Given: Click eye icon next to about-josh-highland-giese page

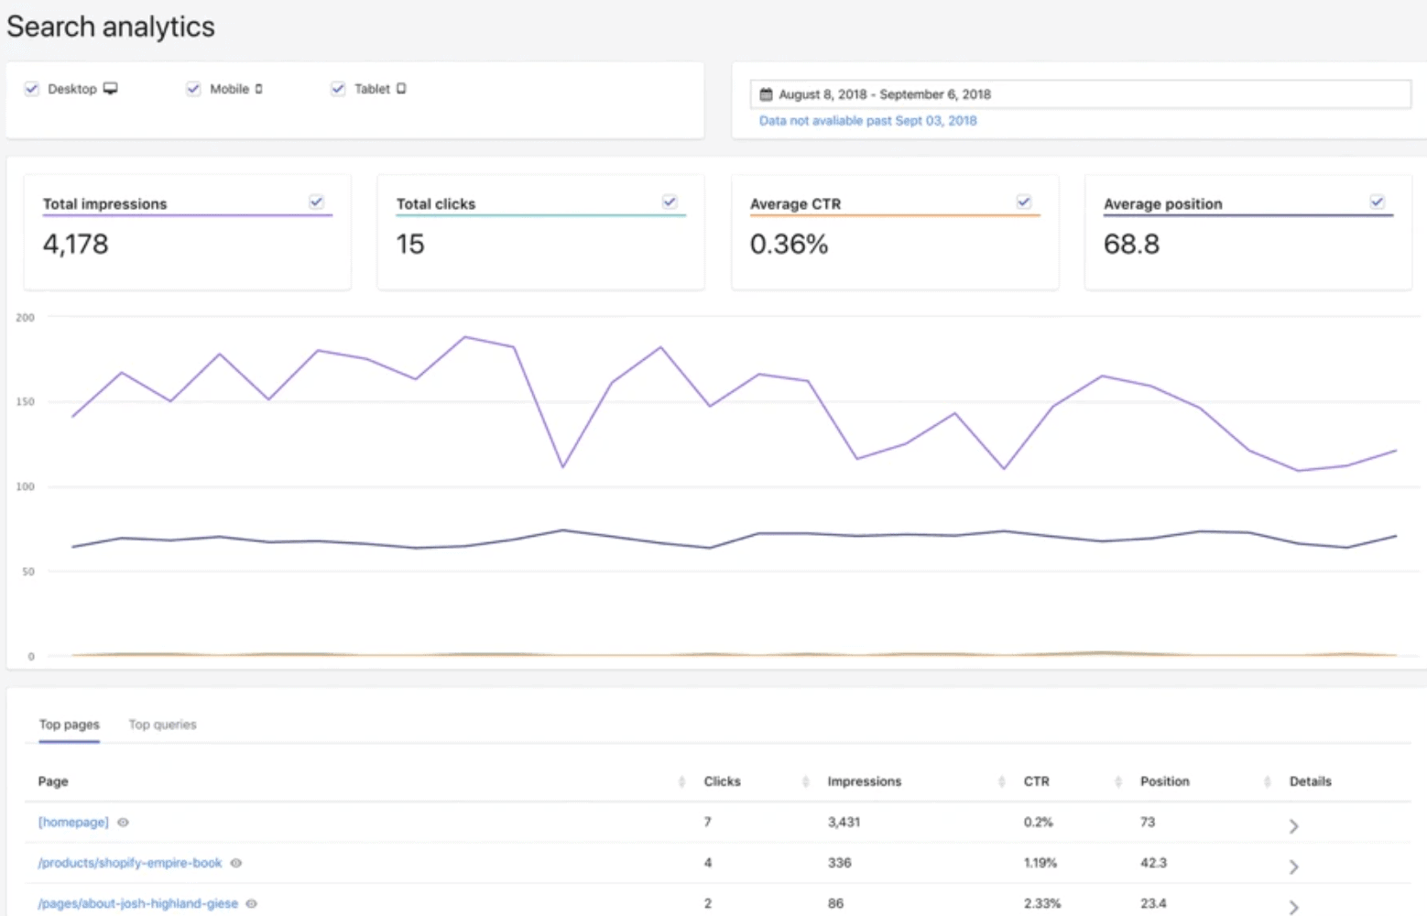Looking at the screenshot, I should coord(252,903).
